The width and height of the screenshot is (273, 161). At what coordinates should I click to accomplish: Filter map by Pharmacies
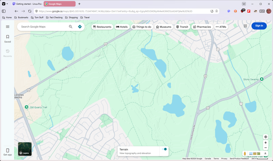coord(202,27)
